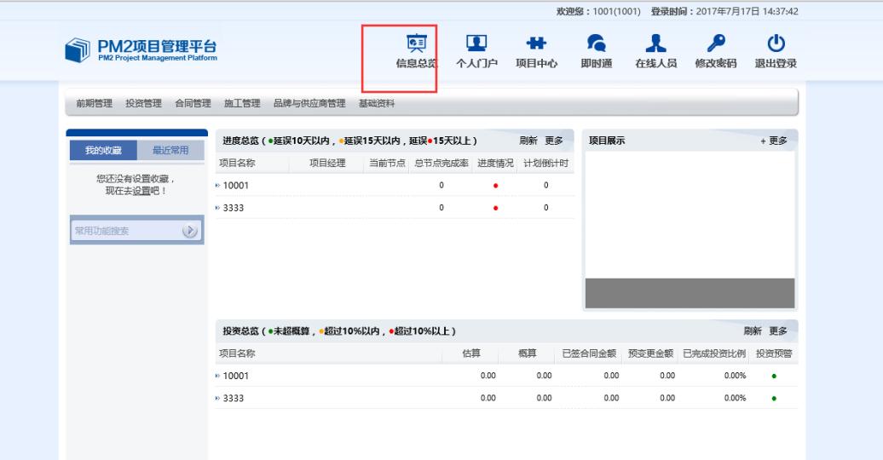This screenshot has width=883, height=460.
Task: Switch to 最近常用 tab
Action: (x=170, y=151)
